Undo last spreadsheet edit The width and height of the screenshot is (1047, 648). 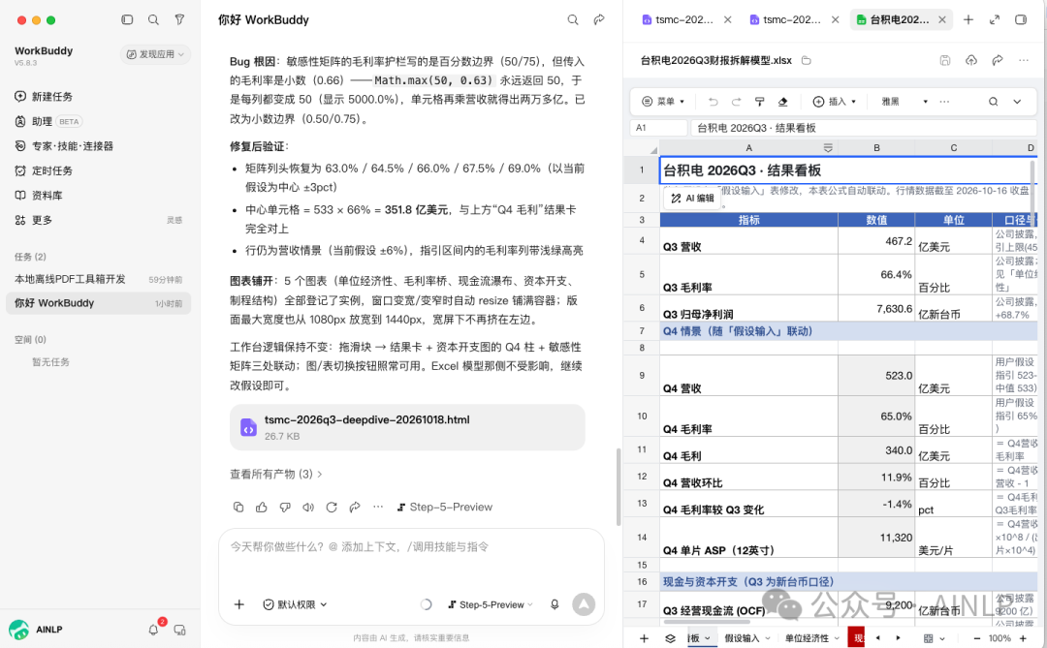pyautogui.click(x=714, y=102)
